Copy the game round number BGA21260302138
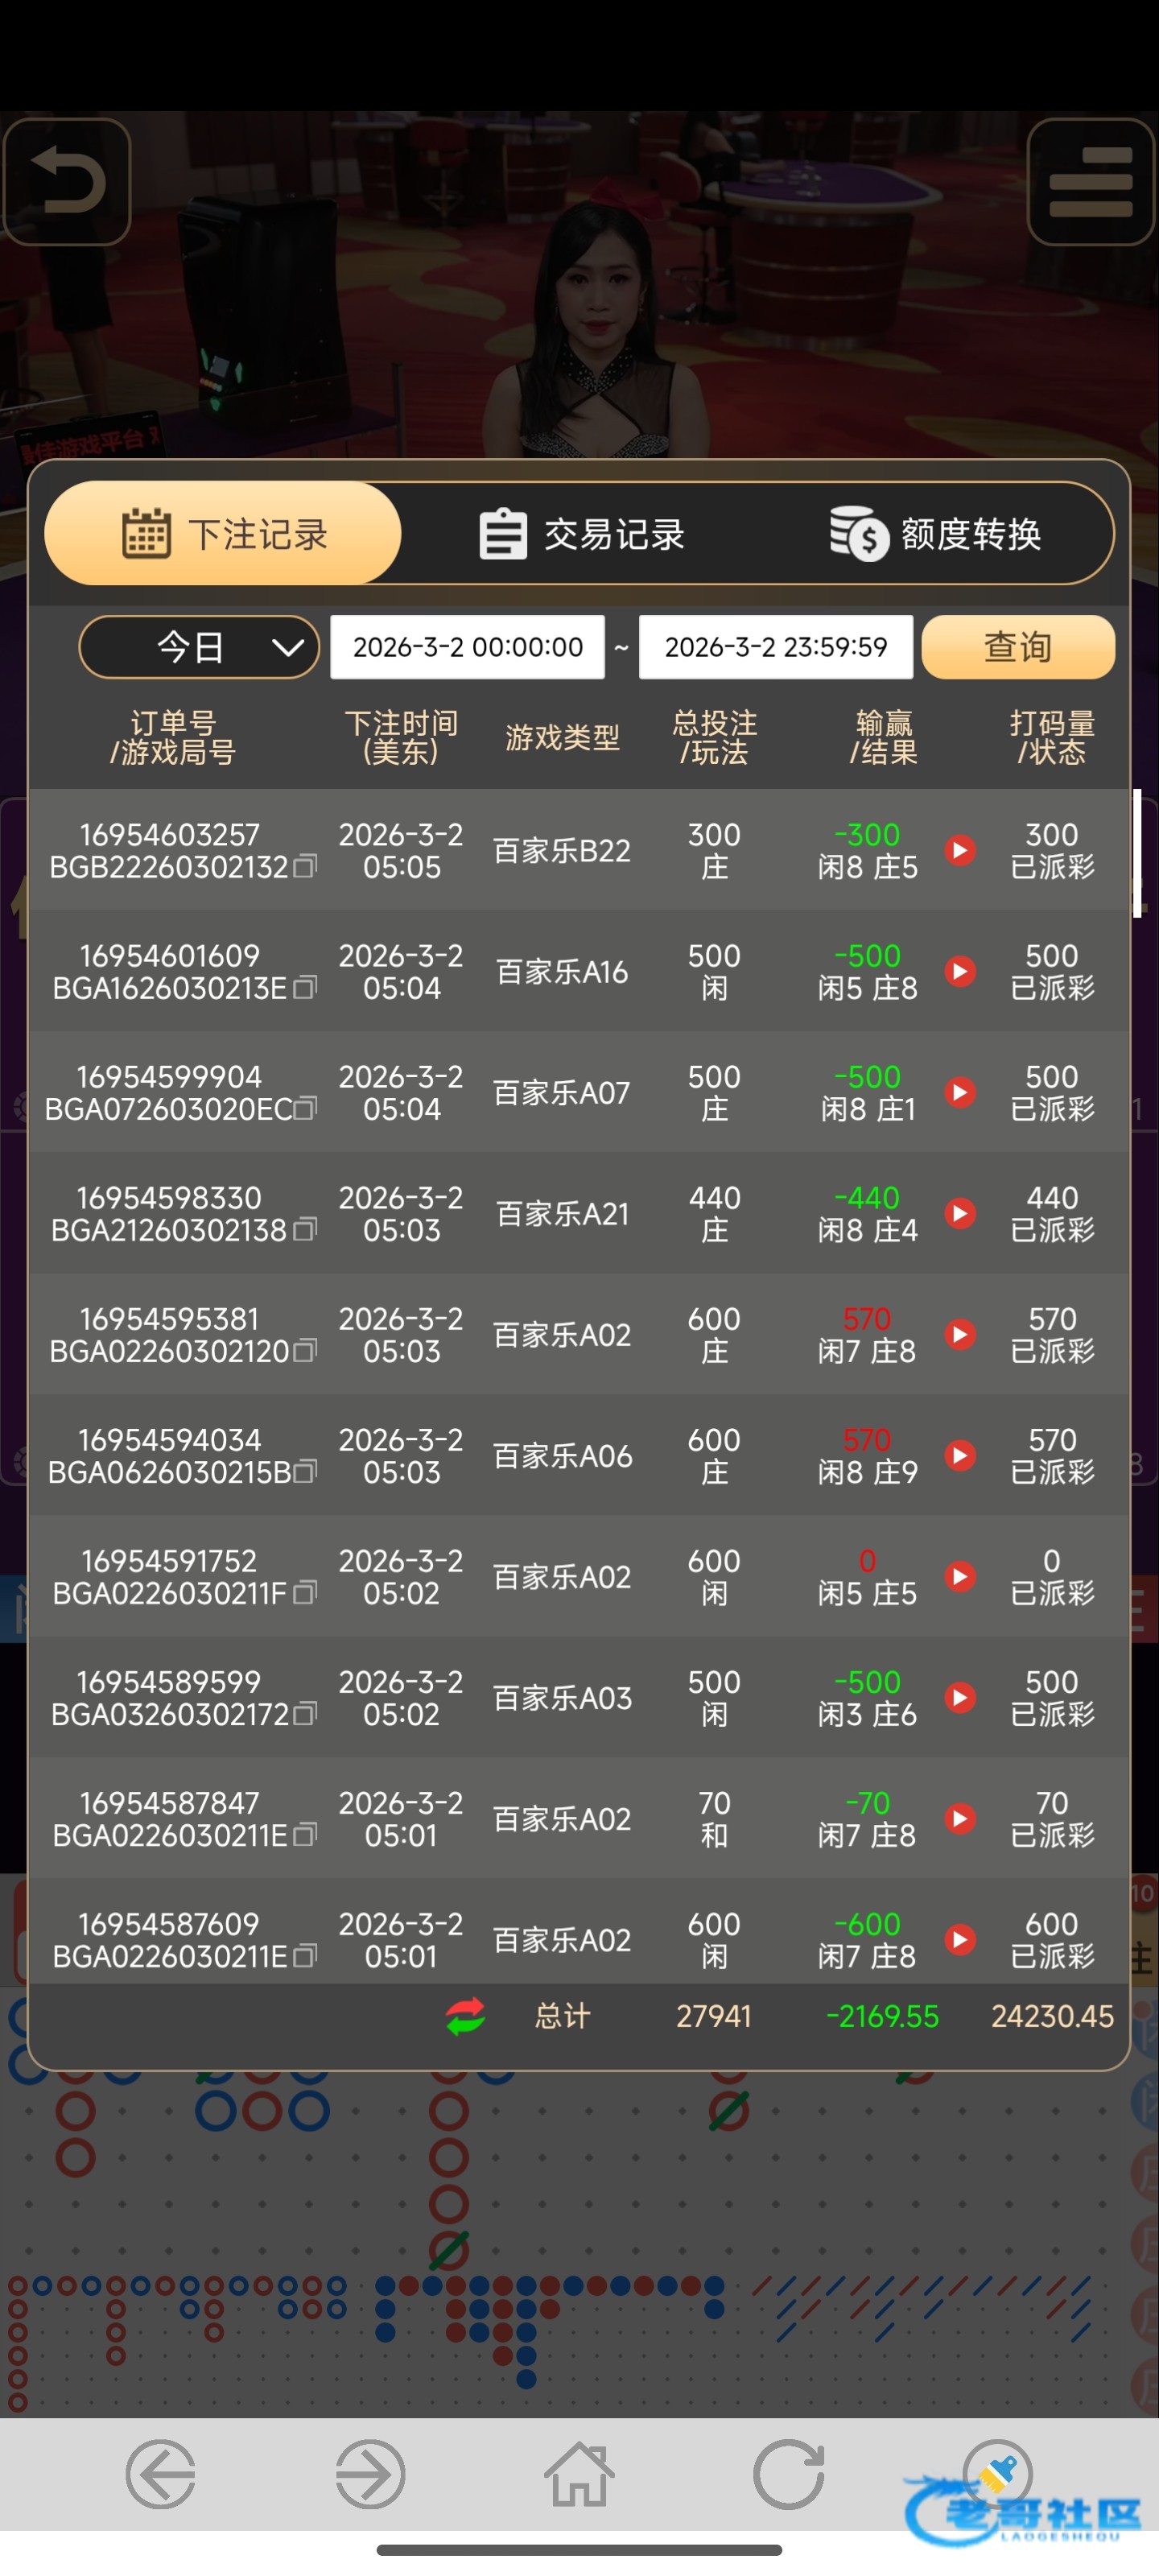This screenshot has width=1159, height=2576. pos(305,1229)
